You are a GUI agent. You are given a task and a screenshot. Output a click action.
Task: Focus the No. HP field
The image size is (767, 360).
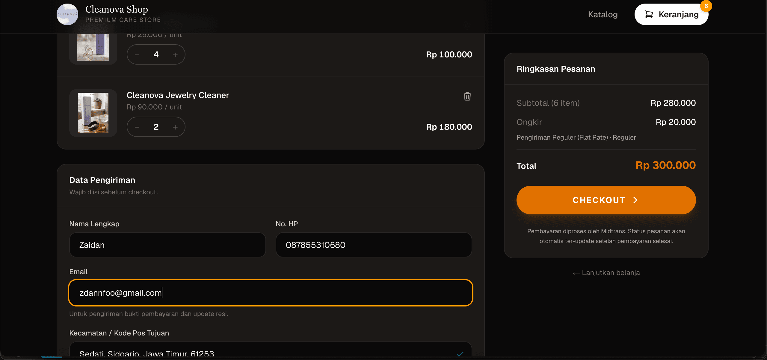click(x=374, y=245)
